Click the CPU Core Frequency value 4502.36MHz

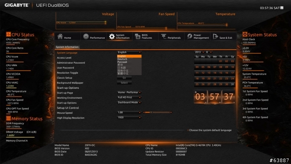[13, 43]
